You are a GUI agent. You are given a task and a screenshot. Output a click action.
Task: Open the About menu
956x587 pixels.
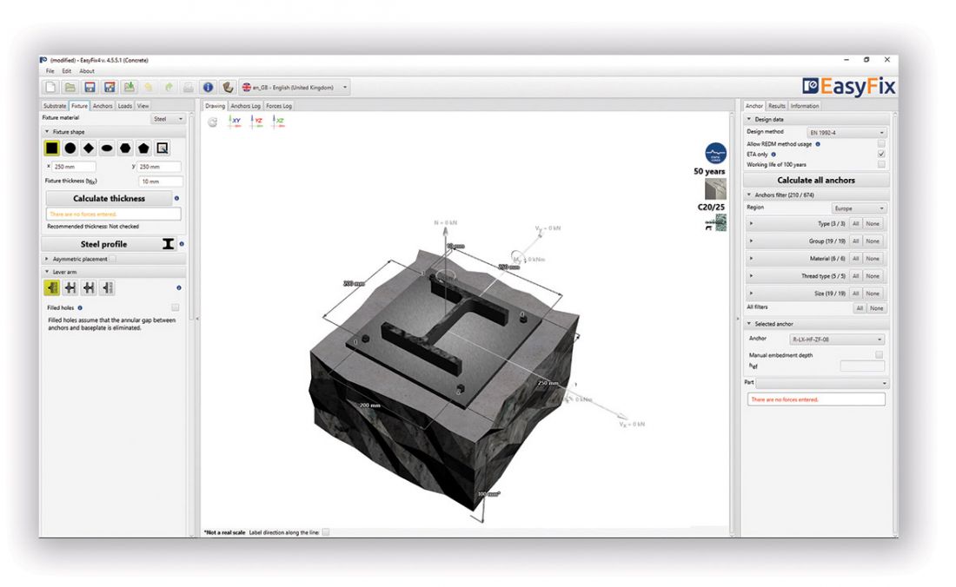(87, 71)
